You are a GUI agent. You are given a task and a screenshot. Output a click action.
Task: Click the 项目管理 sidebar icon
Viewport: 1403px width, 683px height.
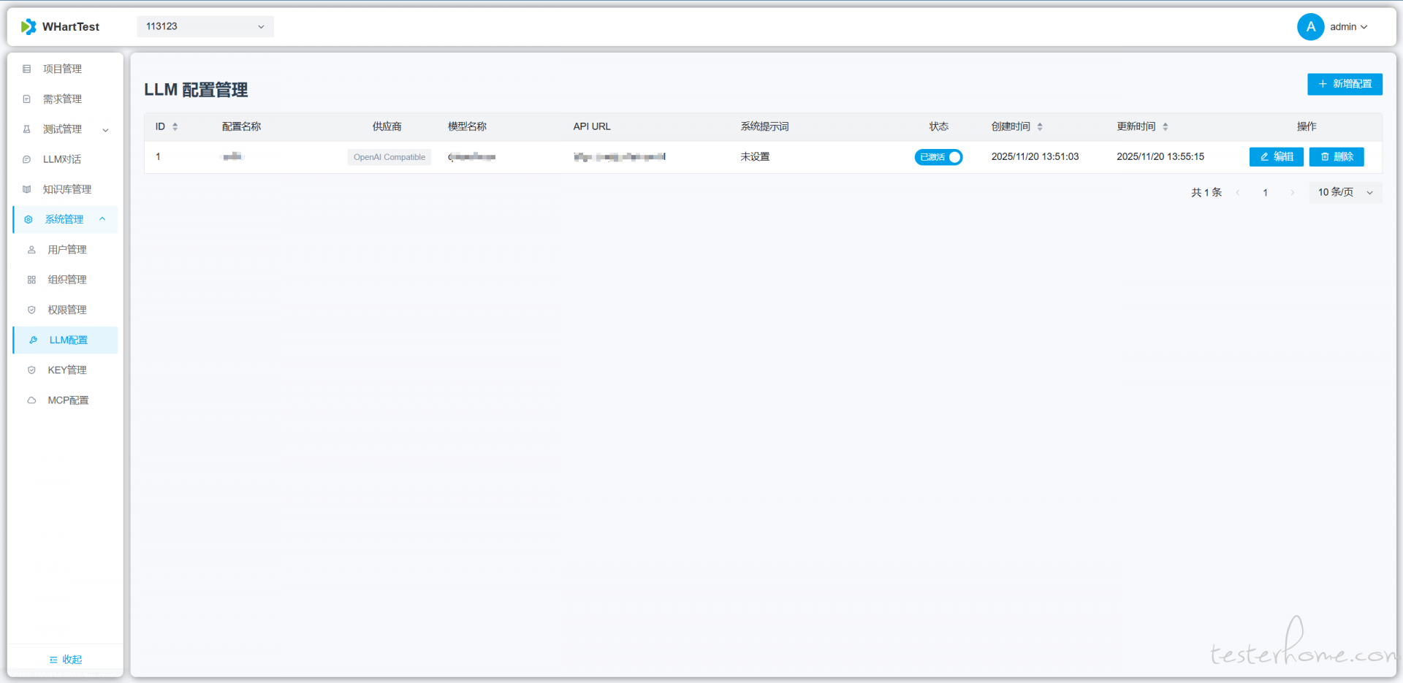pyautogui.click(x=27, y=69)
